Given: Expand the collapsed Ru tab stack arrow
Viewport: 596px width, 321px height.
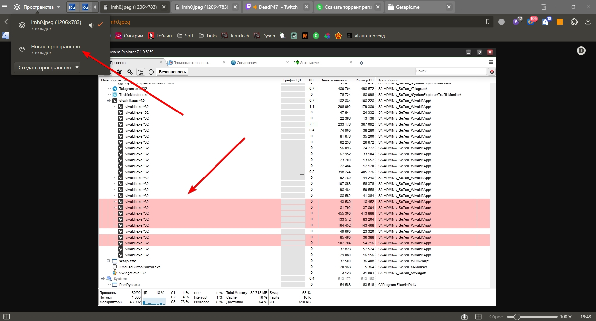Looking at the screenshot, I should [x=95, y=7].
